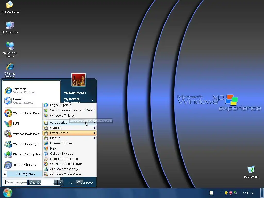Open the Recycle Bin on the desktop

point(251,172)
